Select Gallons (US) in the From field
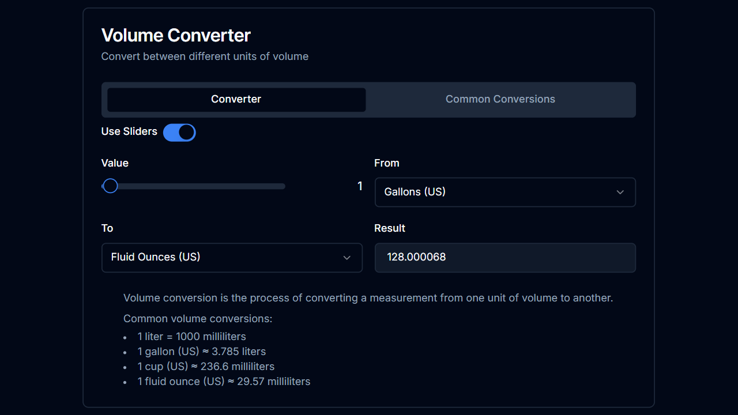Screen dimensions: 738x415 (504, 192)
